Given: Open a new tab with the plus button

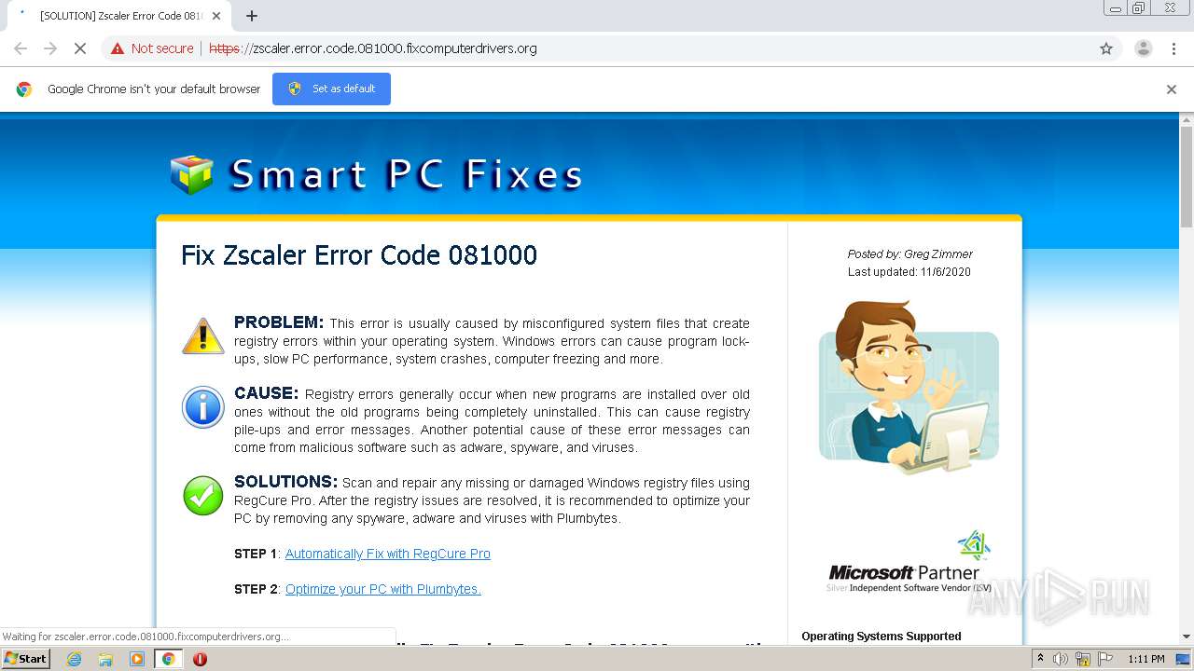Looking at the screenshot, I should (x=252, y=16).
